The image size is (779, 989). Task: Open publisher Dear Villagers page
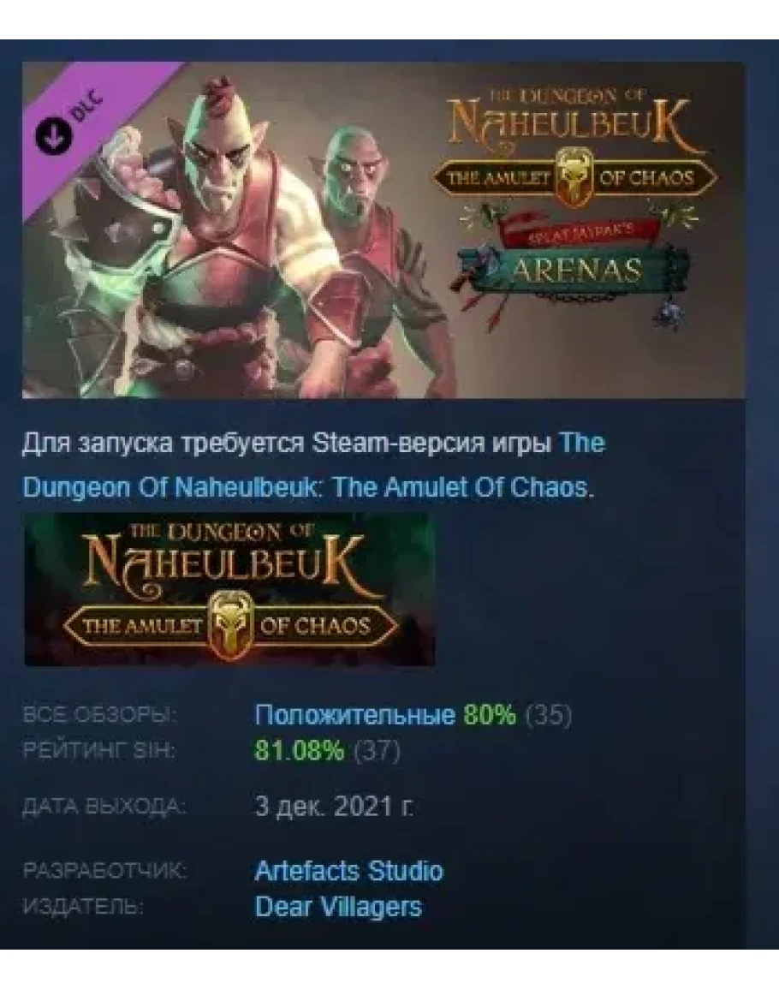point(338,907)
